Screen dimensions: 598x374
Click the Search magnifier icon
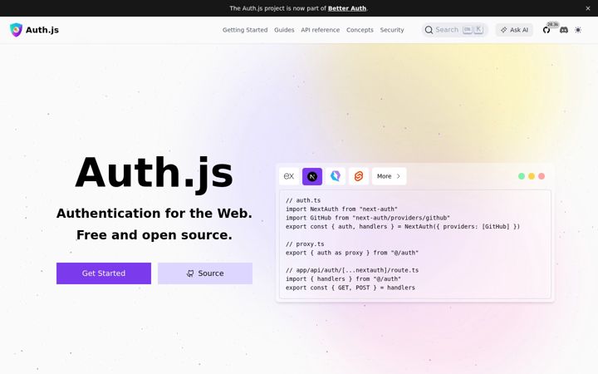pos(429,30)
